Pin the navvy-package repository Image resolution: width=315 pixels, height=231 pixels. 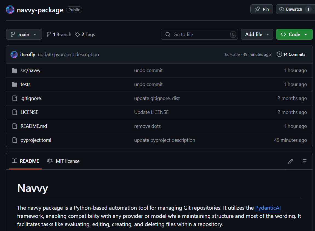[262, 9]
